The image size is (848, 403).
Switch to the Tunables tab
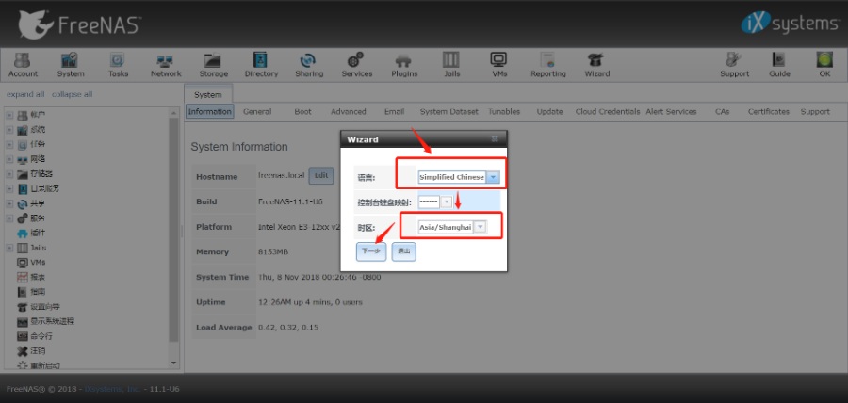[504, 112]
